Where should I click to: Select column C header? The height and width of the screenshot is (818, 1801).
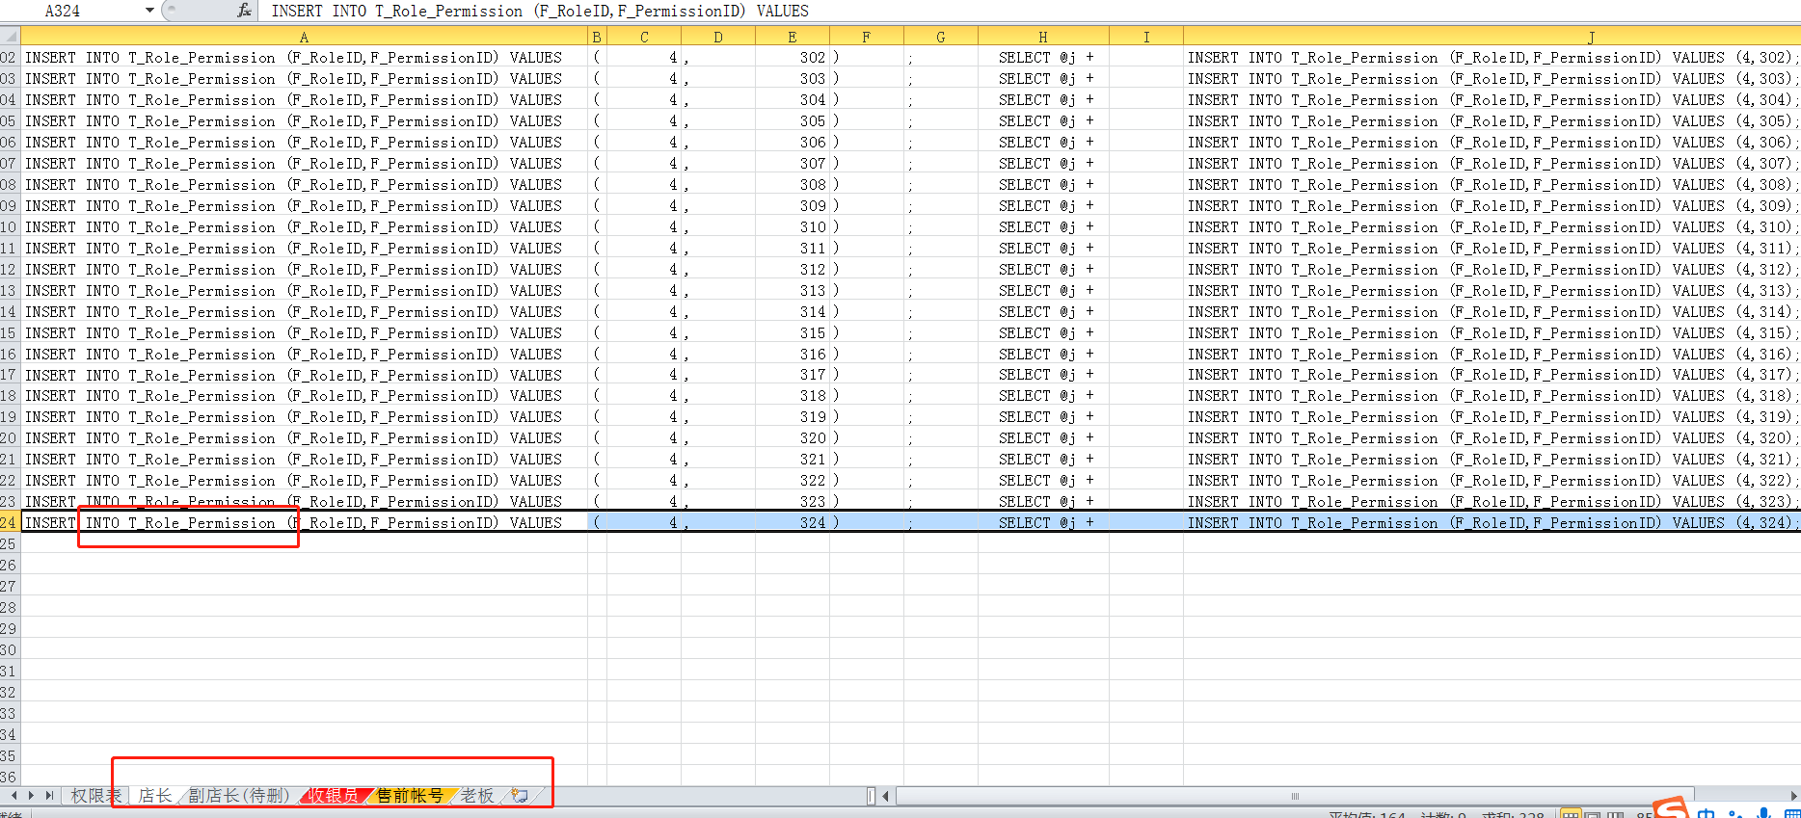[644, 37]
